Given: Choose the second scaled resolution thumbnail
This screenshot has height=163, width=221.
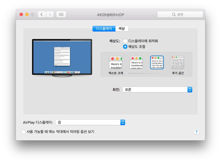Looking at the screenshot, I should click(136, 63).
